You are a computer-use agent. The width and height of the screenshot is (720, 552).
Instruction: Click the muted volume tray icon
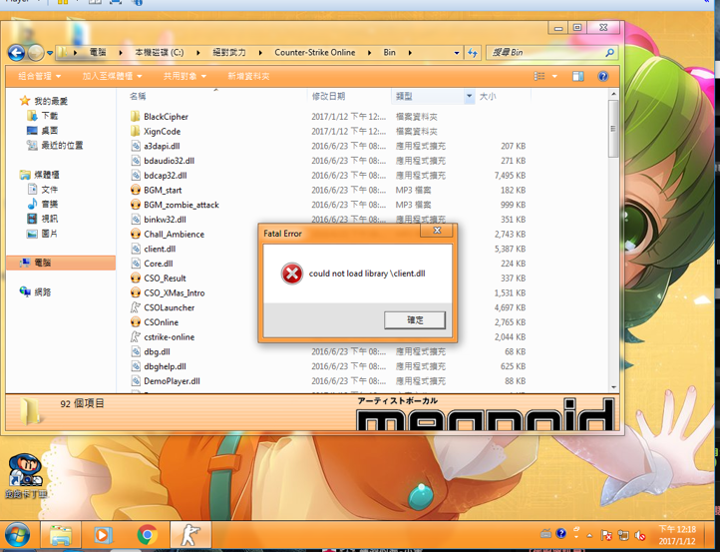pyautogui.click(x=639, y=535)
